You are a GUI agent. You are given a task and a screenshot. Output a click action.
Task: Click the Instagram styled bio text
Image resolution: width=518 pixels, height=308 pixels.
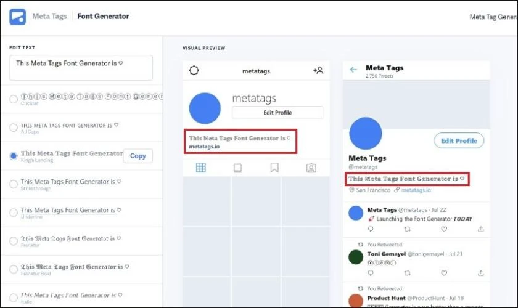coord(240,139)
